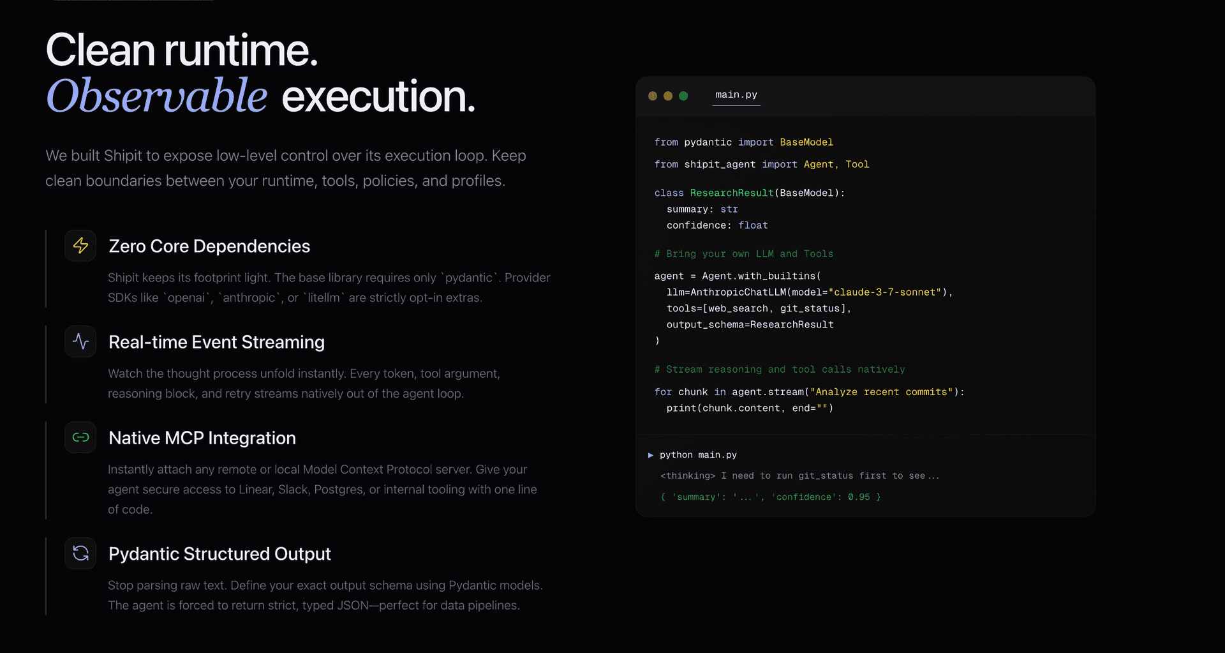Click the paragraph starting 'We built Shipit'
Viewport: 1225px width, 653px height.
coord(286,169)
